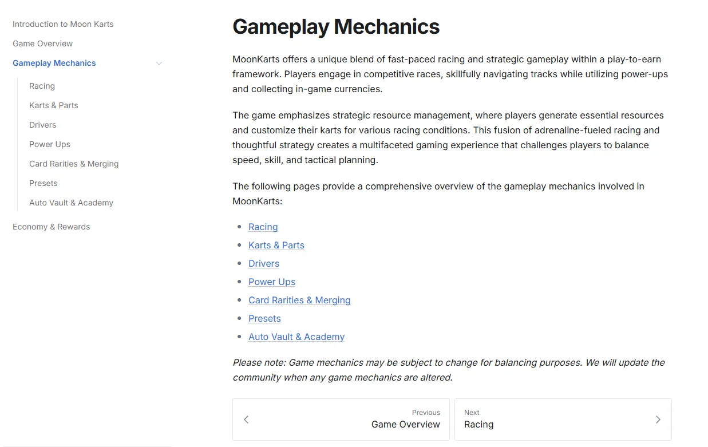Viewport: 708px width, 447px height.
Task: Follow the Power Ups bullet link
Action: coord(272,282)
